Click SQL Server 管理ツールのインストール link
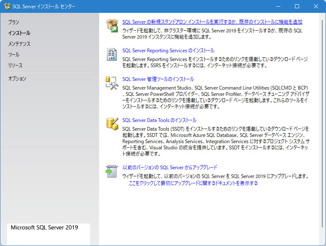Screen dimensions: 326x246 pyautogui.click(x=158, y=79)
